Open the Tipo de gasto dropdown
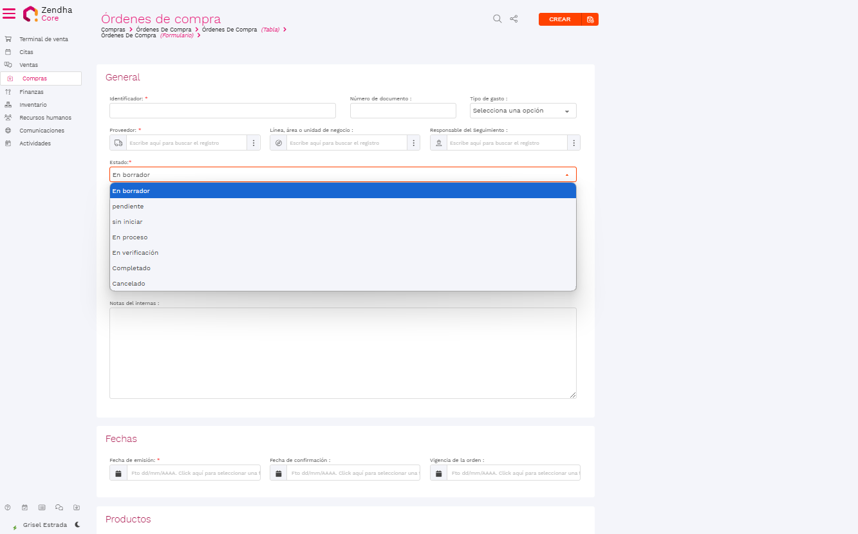Viewport: 858px width, 534px height. tap(523, 111)
